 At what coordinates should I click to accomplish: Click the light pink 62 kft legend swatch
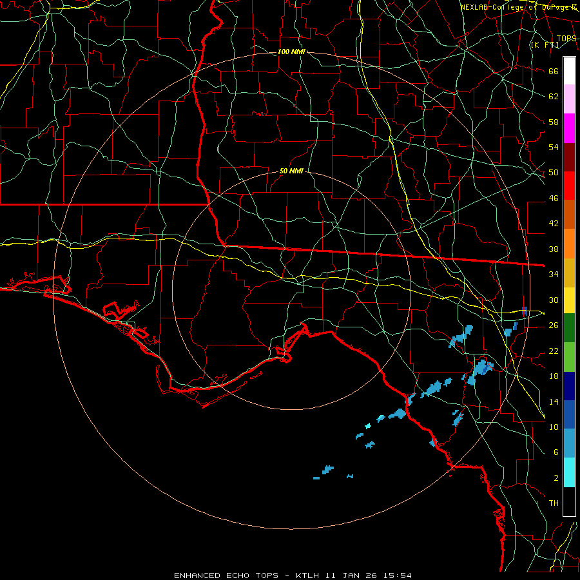click(569, 99)
